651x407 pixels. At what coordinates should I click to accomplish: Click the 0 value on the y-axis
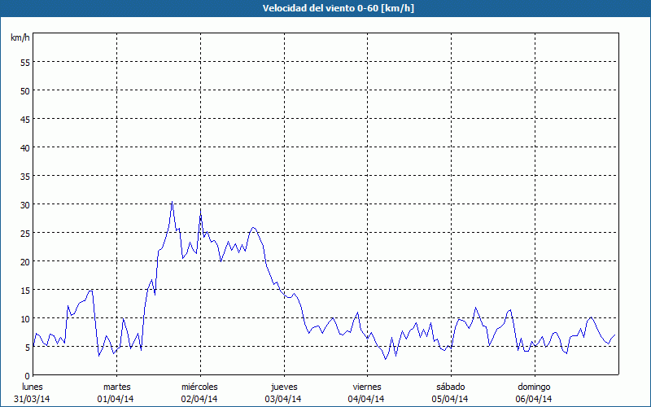[27, 375]
